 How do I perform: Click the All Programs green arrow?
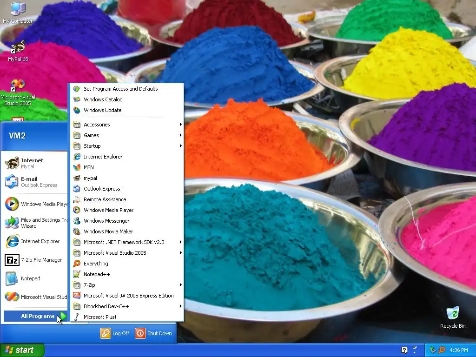(62, 316)
